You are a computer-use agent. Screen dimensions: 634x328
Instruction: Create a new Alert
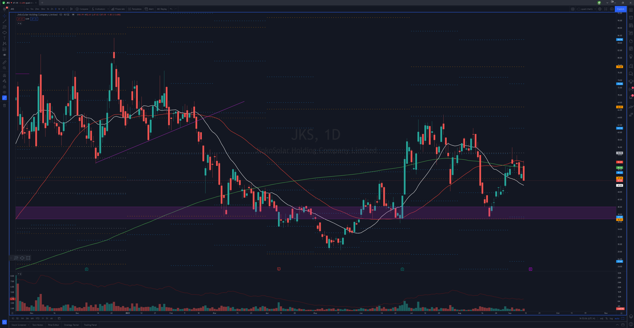click(x=149, y=9)
